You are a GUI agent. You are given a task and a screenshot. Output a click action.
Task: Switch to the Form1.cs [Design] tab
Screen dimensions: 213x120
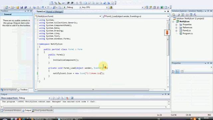point(55,12)
